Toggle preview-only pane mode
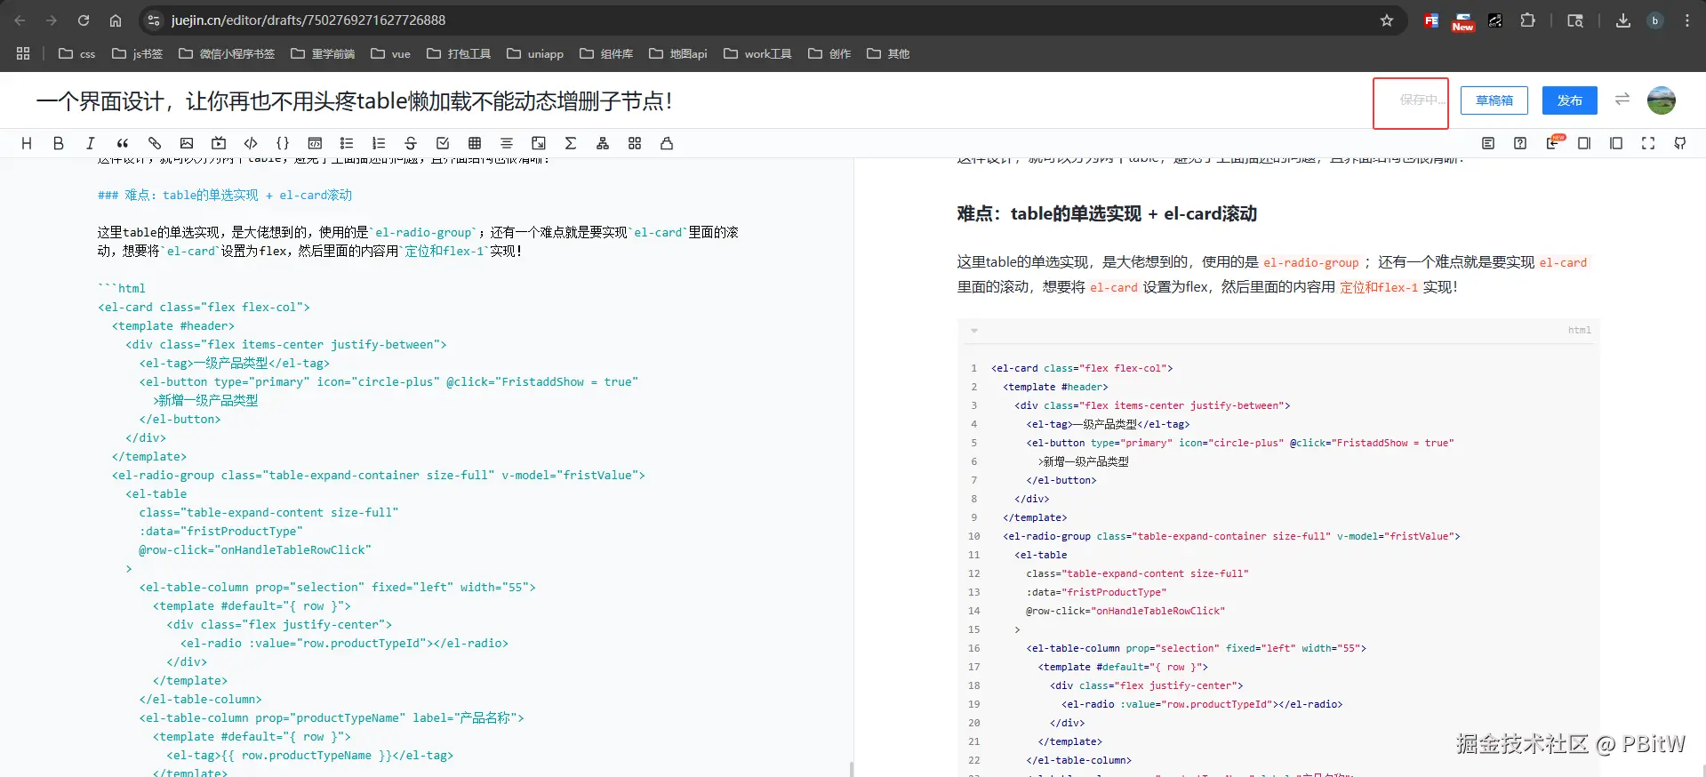 coord(1616,143)
